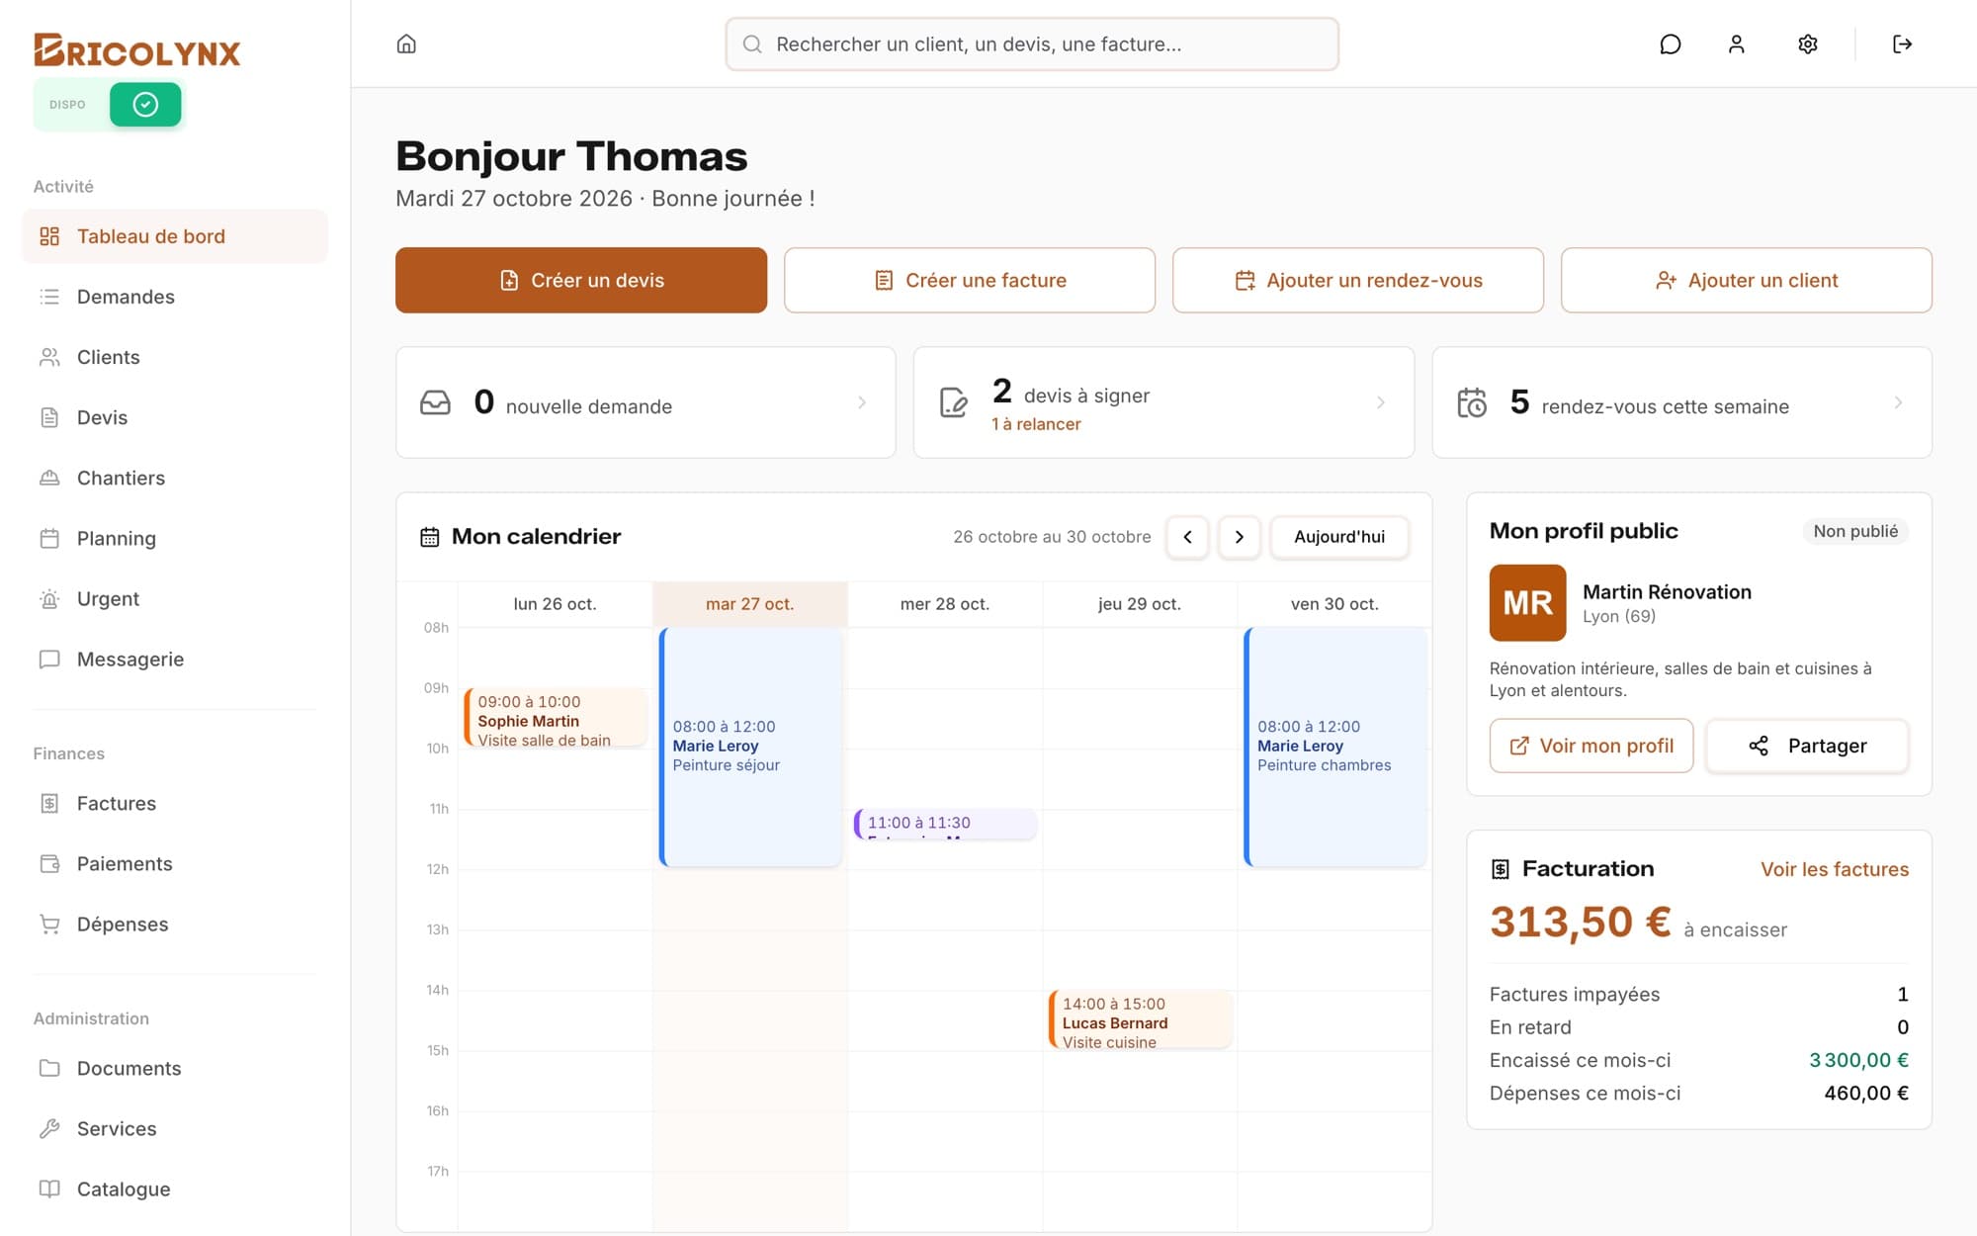Open Demandes in the sidebar

point(175,297)
